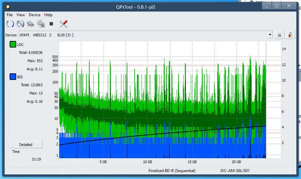Click the drive hardware icon in toolbar
This screenshot has width=301, height=179.
(31, 24)
